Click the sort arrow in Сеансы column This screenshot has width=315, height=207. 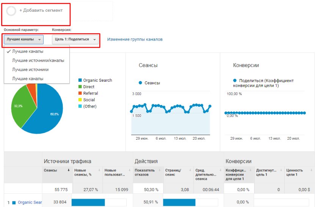[x=69, y=170]
